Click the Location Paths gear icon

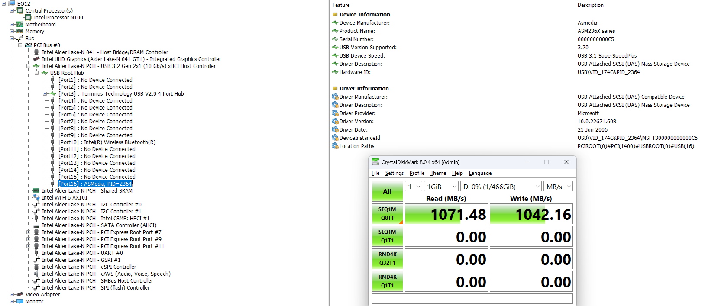click(335, 146)
